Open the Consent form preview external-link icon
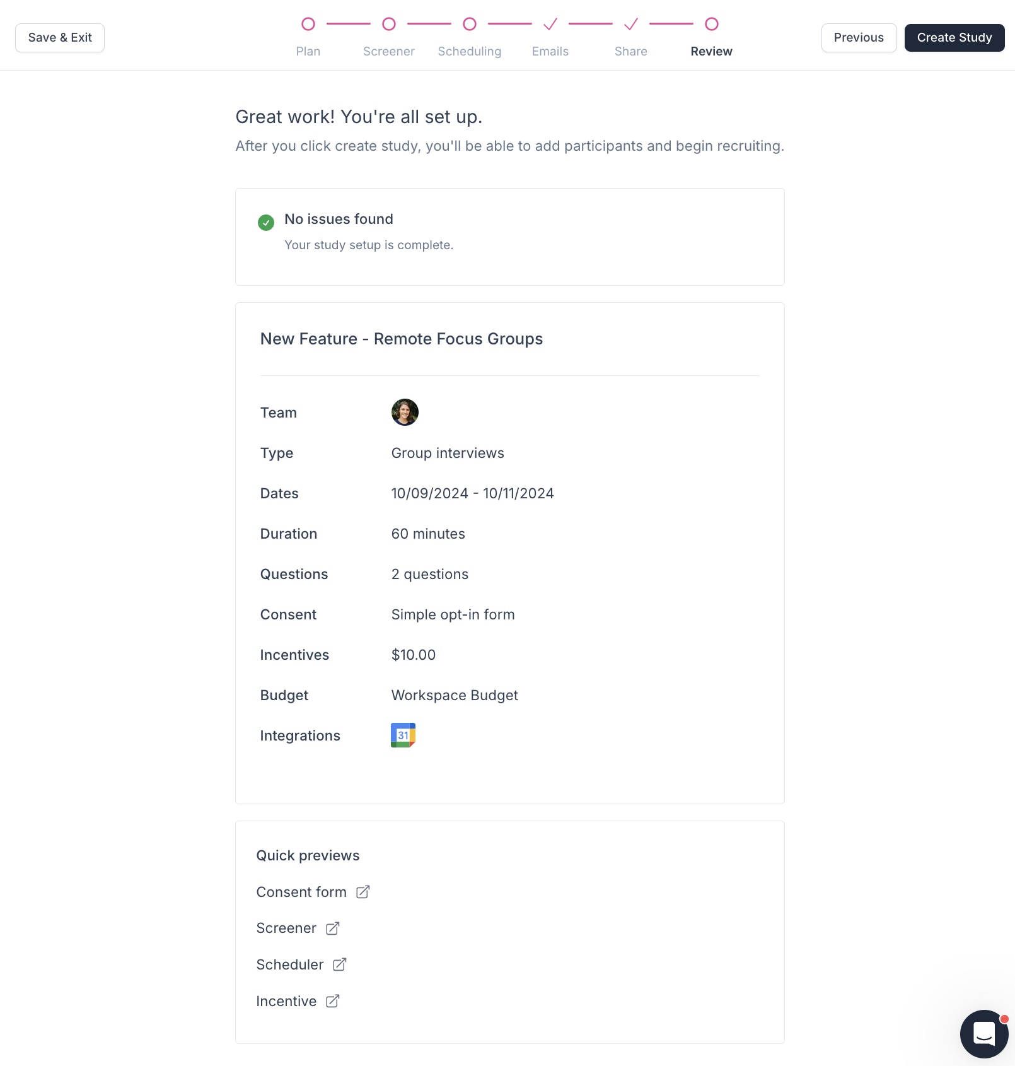 (x=363, y=892)
